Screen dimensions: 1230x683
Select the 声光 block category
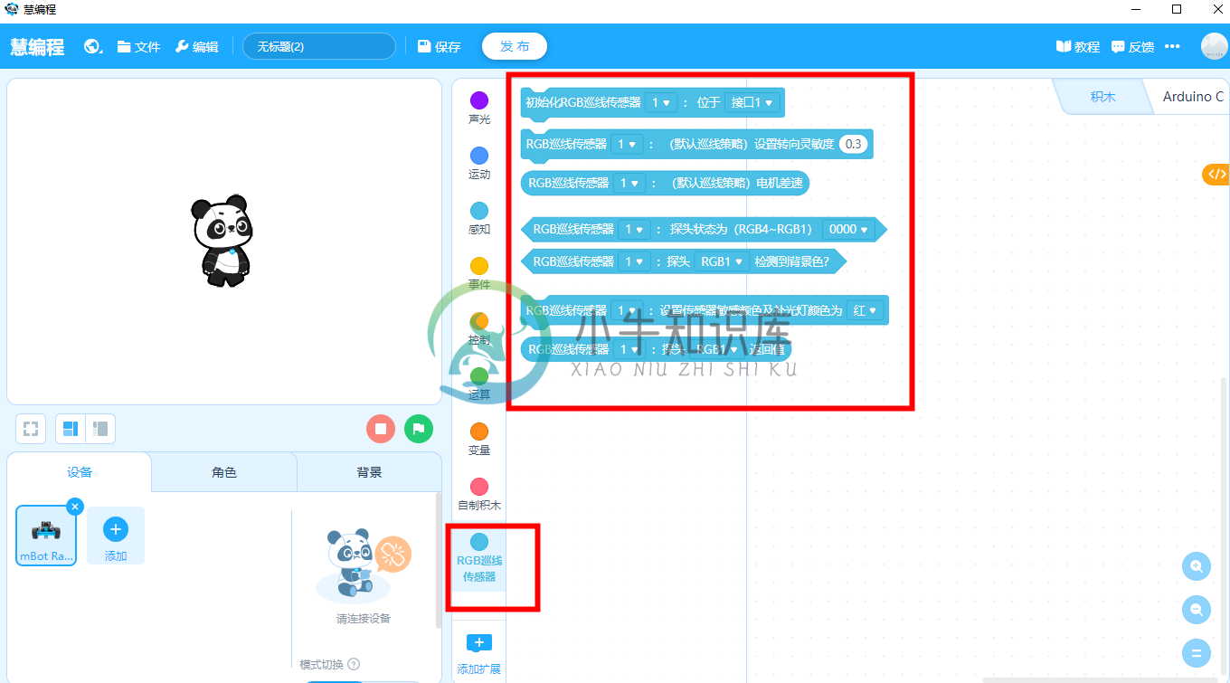point(479,108)
